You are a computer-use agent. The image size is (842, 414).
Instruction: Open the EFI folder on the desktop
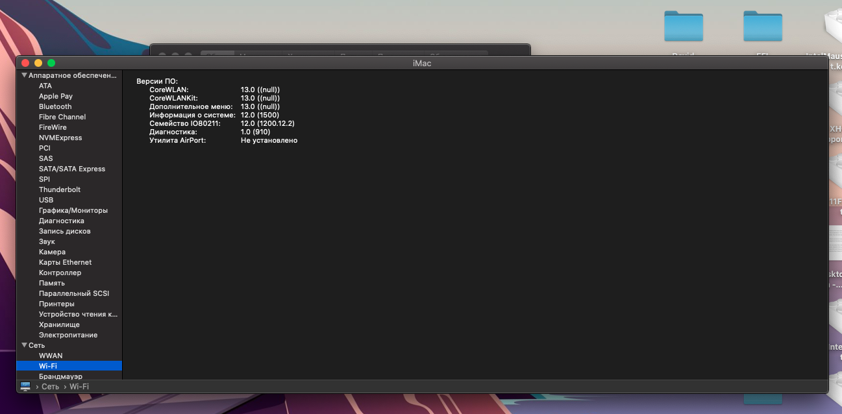pyautogui.click(x=763, y=26)
